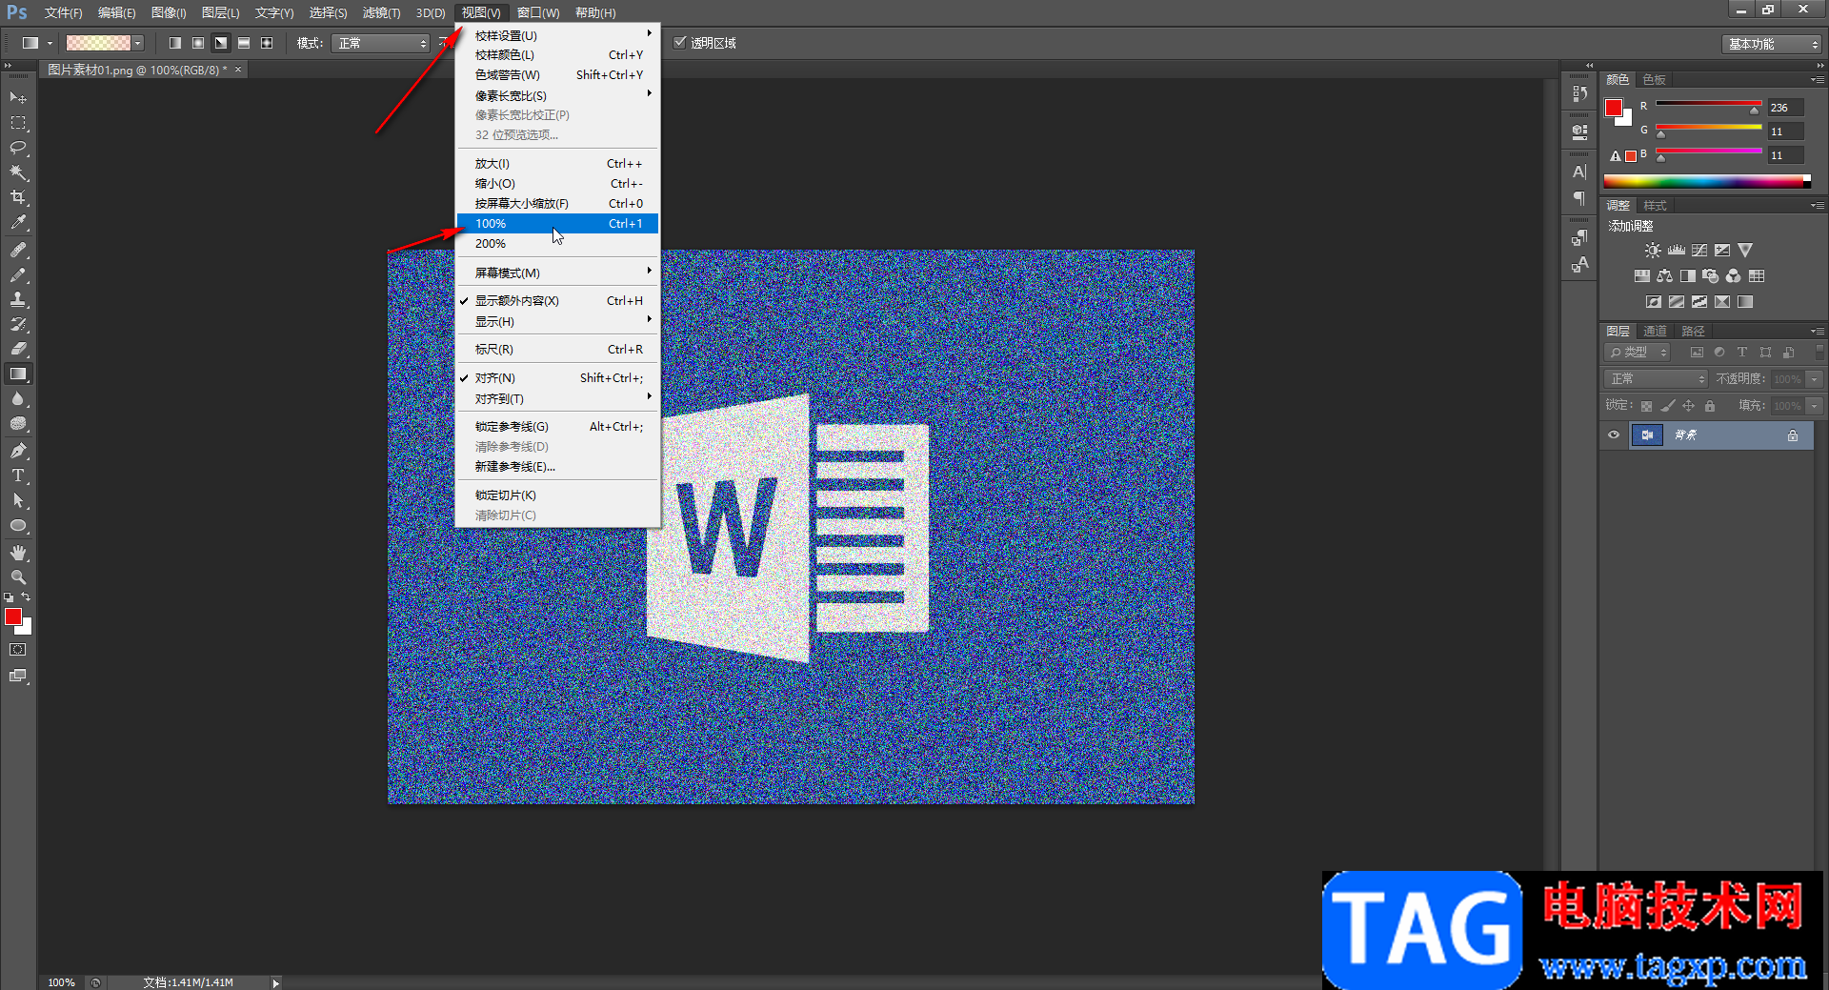Select the Brush tool
Screen dimensions: 1829x990
tap(18, 274)
